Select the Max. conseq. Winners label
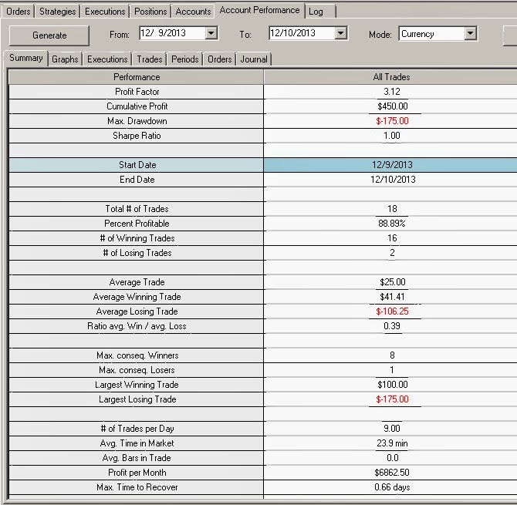 (x=137, y=355)
